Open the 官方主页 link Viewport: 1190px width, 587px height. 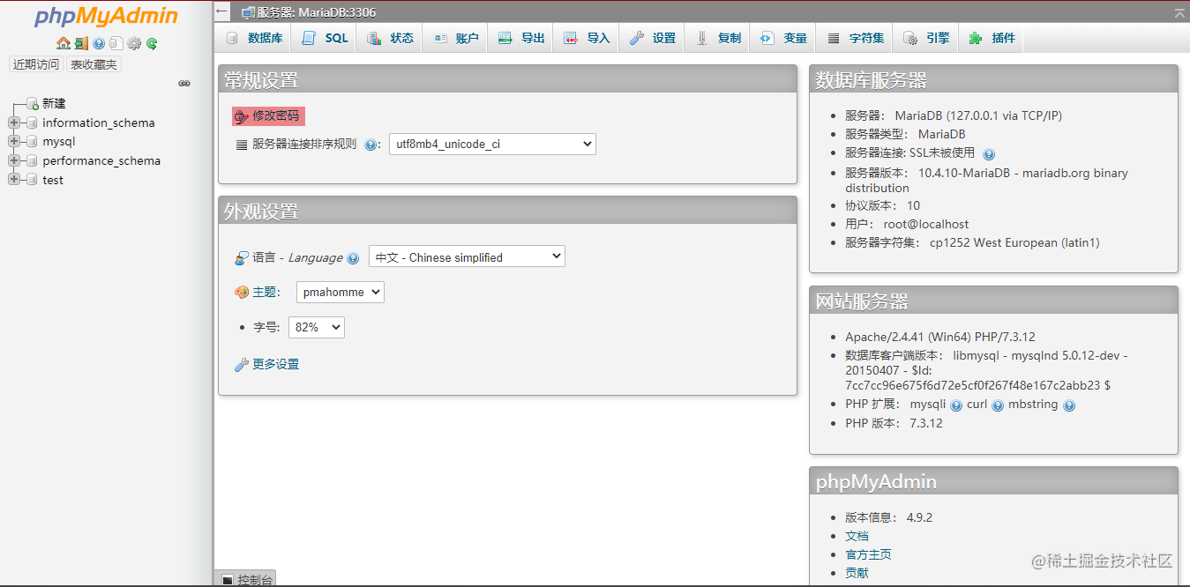coord(868,554)
